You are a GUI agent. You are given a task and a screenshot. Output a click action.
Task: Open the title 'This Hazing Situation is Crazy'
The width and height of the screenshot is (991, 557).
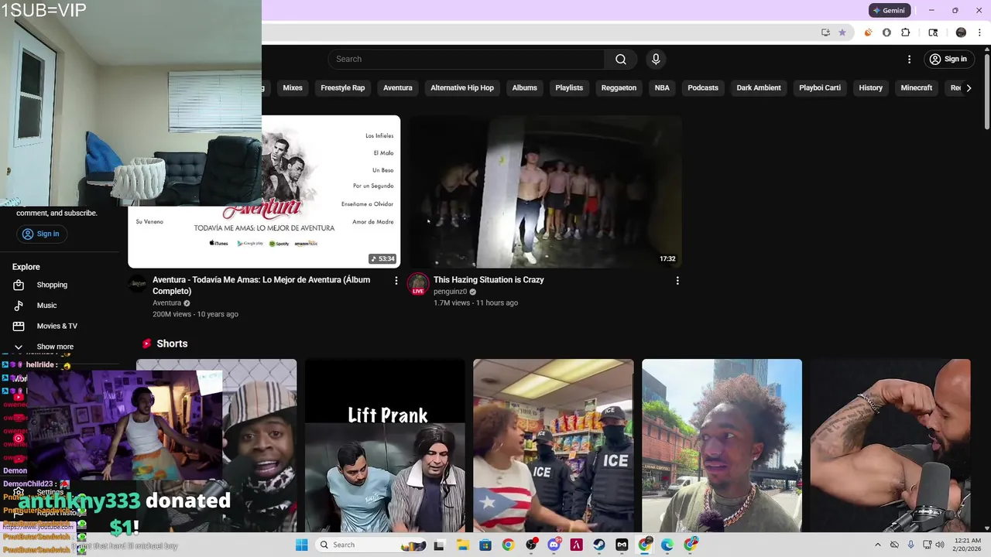[489, 280]
